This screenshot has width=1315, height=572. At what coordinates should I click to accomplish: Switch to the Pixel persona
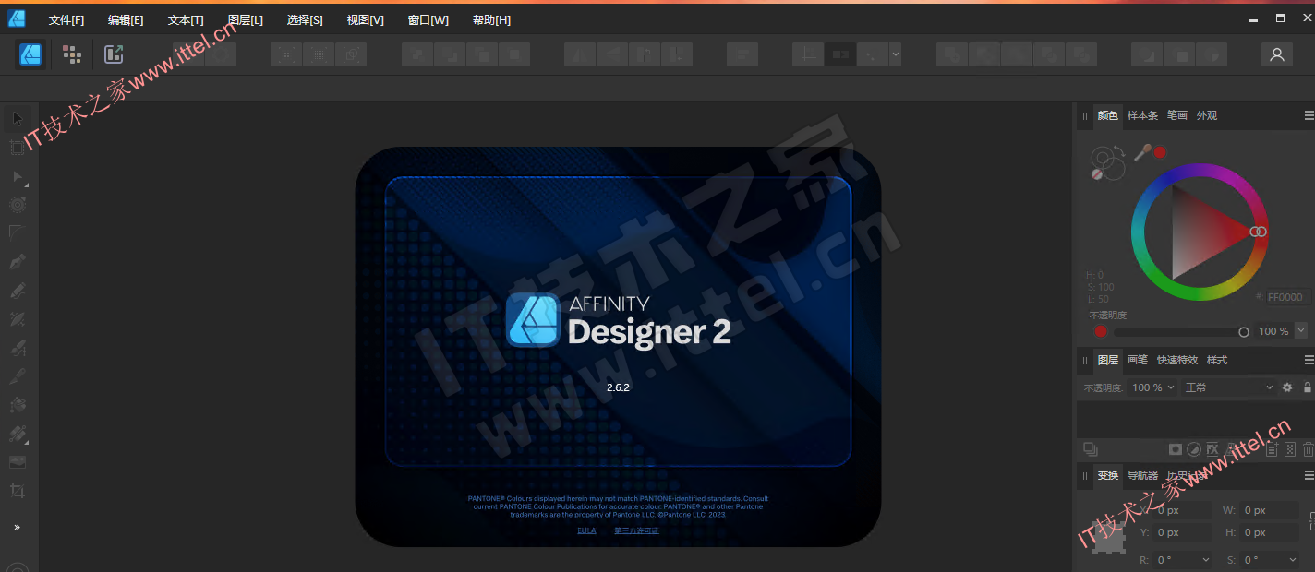coord(72,54)
